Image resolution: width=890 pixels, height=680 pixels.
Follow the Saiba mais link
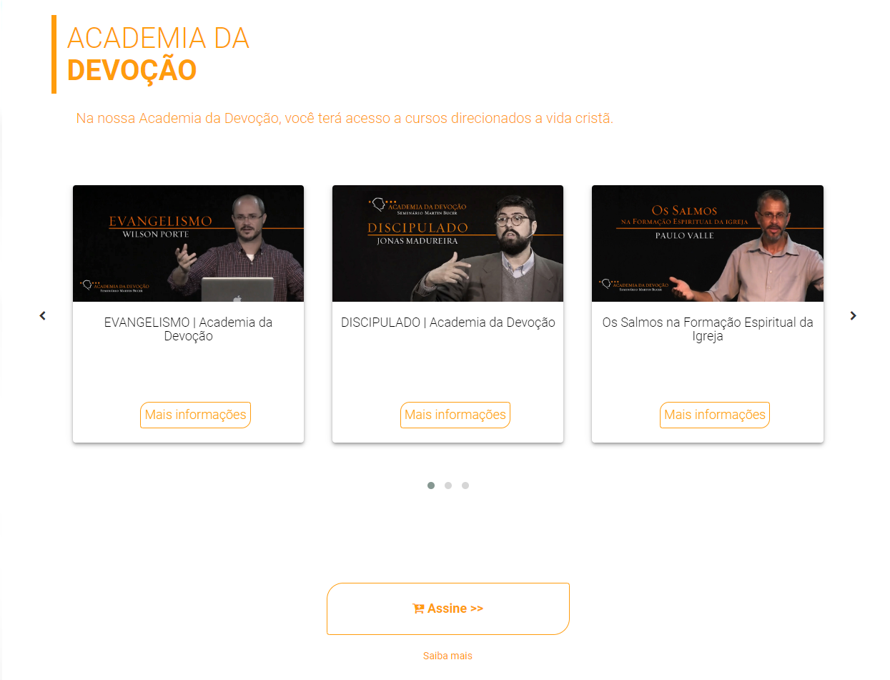tap(448, 656)
